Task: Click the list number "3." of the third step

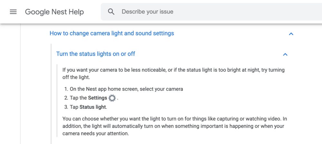Action: (x=66, y=107)
